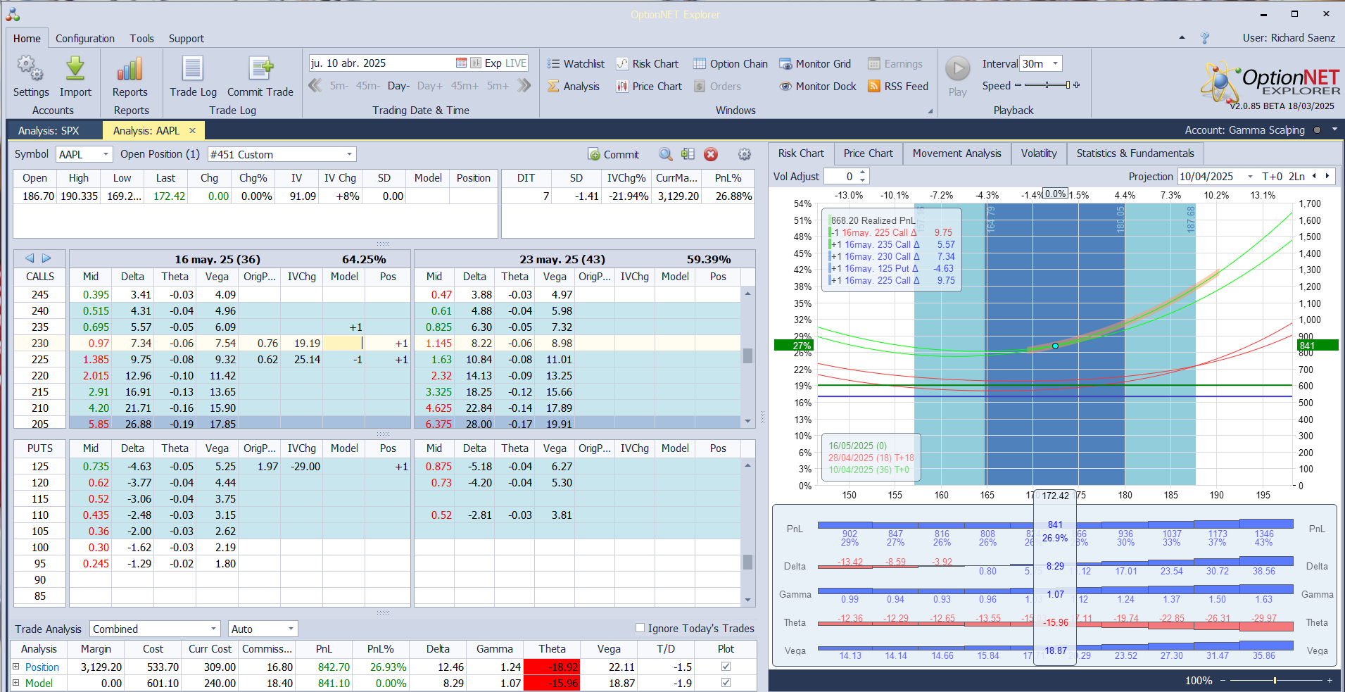Viewport: 1345px width, 692px height.
Task: Click the magnifier search icon beside Commit
Action: pyautogui.click(x=665, y=154)
